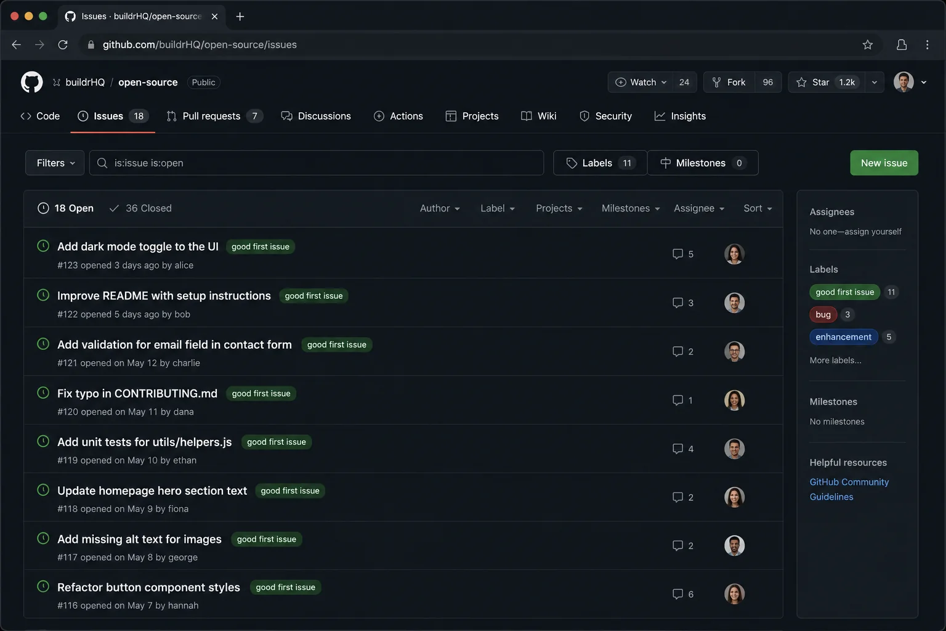
Task: Click comment icon on issue #121
Action: click(x=677, y=351)
